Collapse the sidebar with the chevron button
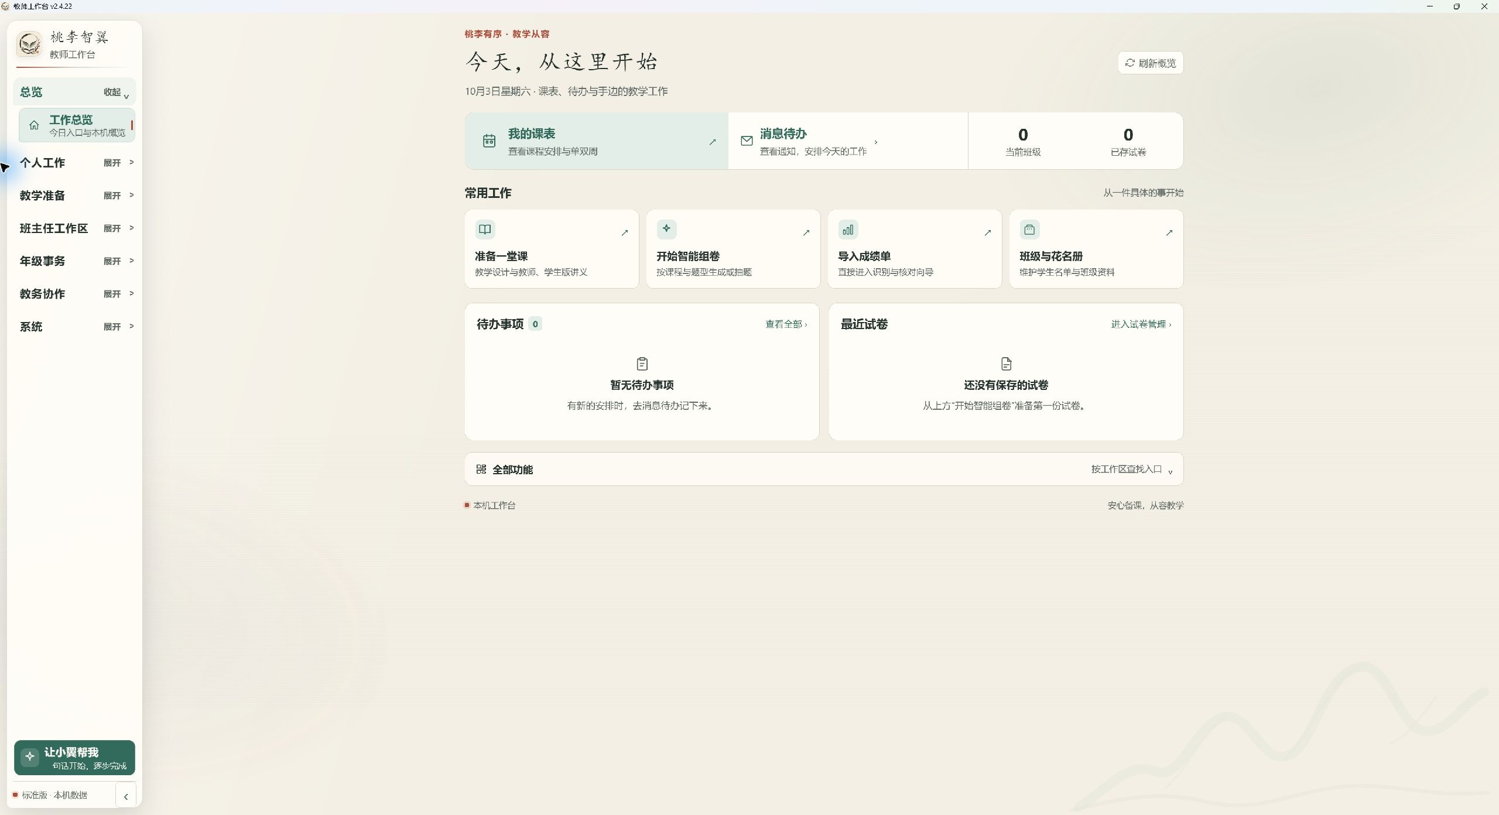Image resolution: width=1499 pixels, height=815 pixels. point(126,796)
